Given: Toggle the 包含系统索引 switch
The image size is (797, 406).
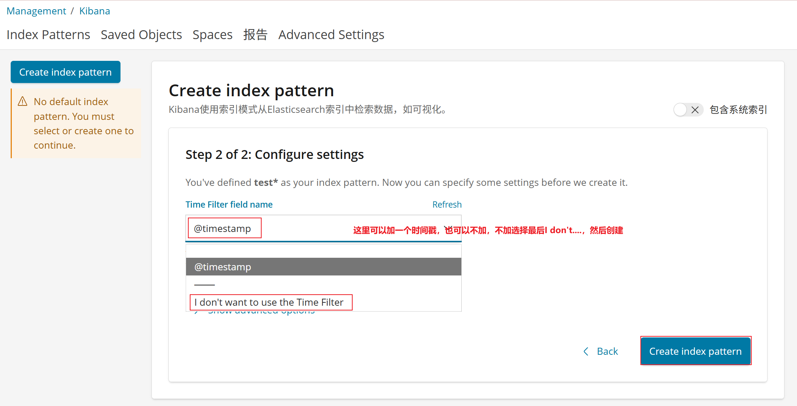Looking at the screenshot, I should (x=688, y=110).
